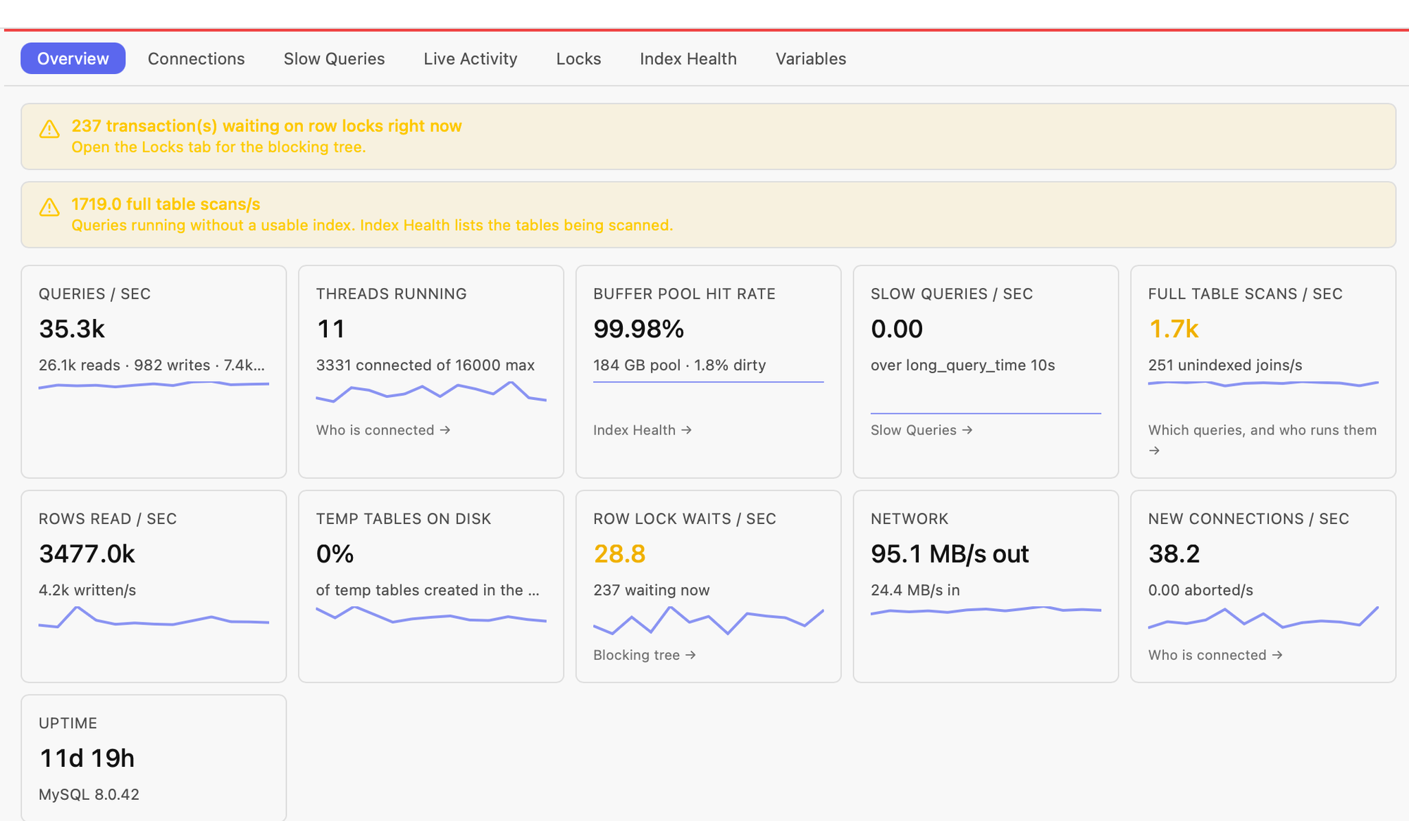Click the Queries / Sec value 35.3k

coord(72,329)
